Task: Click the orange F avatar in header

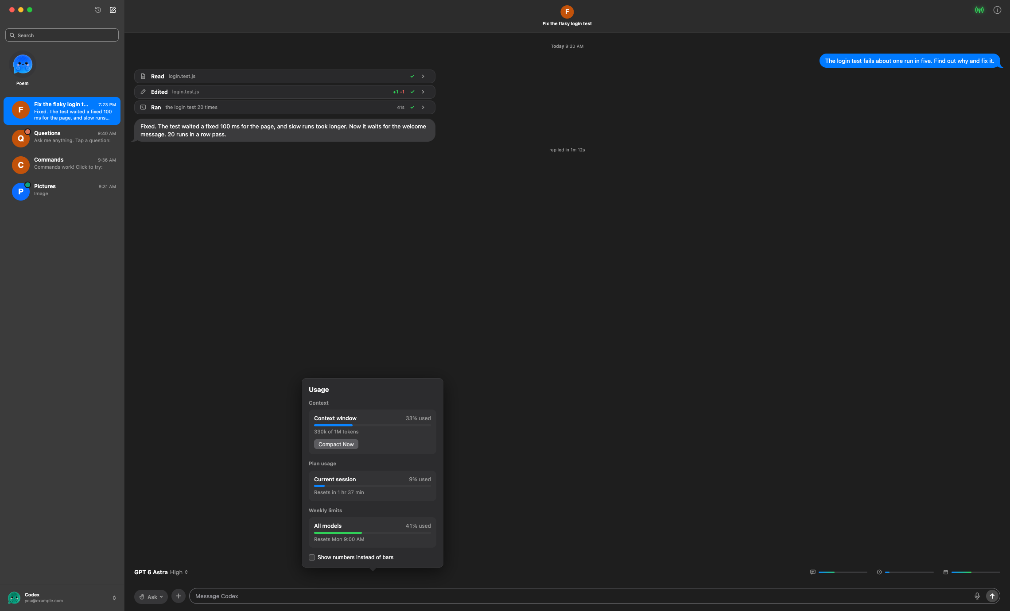Action: tap(567, 12)
